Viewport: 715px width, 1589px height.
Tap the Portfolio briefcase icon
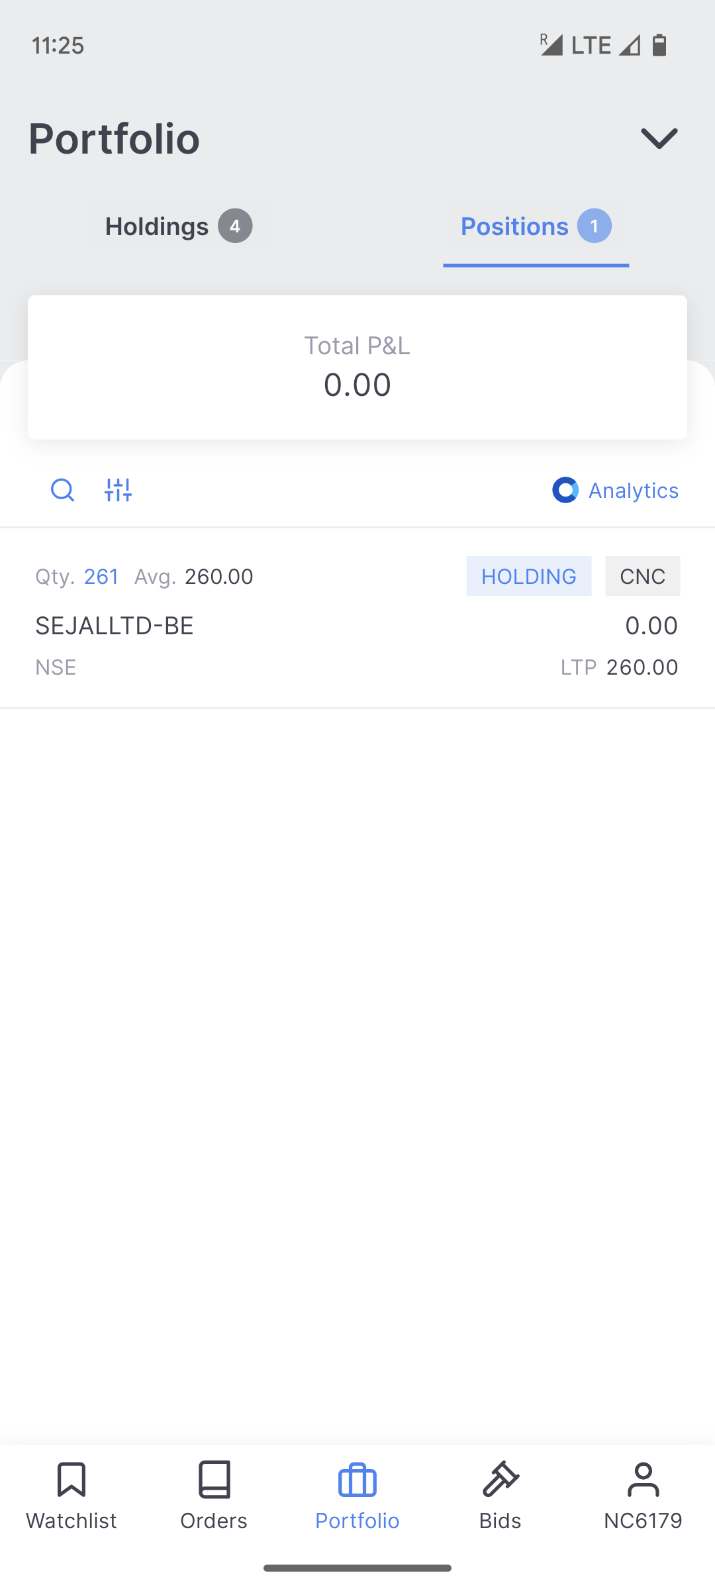point(358,1480)
